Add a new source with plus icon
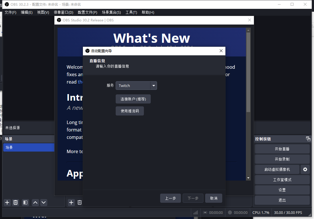 pyautogui.click(x=71, y=202)
